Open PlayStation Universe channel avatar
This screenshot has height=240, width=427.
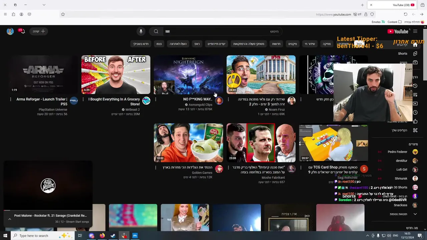pyautogui.click(x=74, y=101)
